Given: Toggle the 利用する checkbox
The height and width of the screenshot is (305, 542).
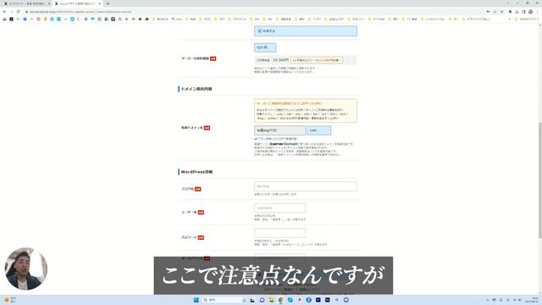Looking at the screenshot, I should 260,31.
